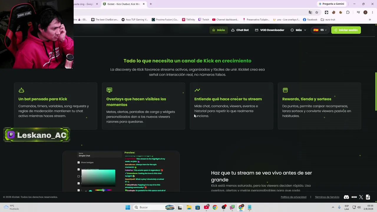The height and width of the screenshot is (212, 377).
Task: Open Task View on the taskbar
Action: pyautogui.click(x=180, y=207)
